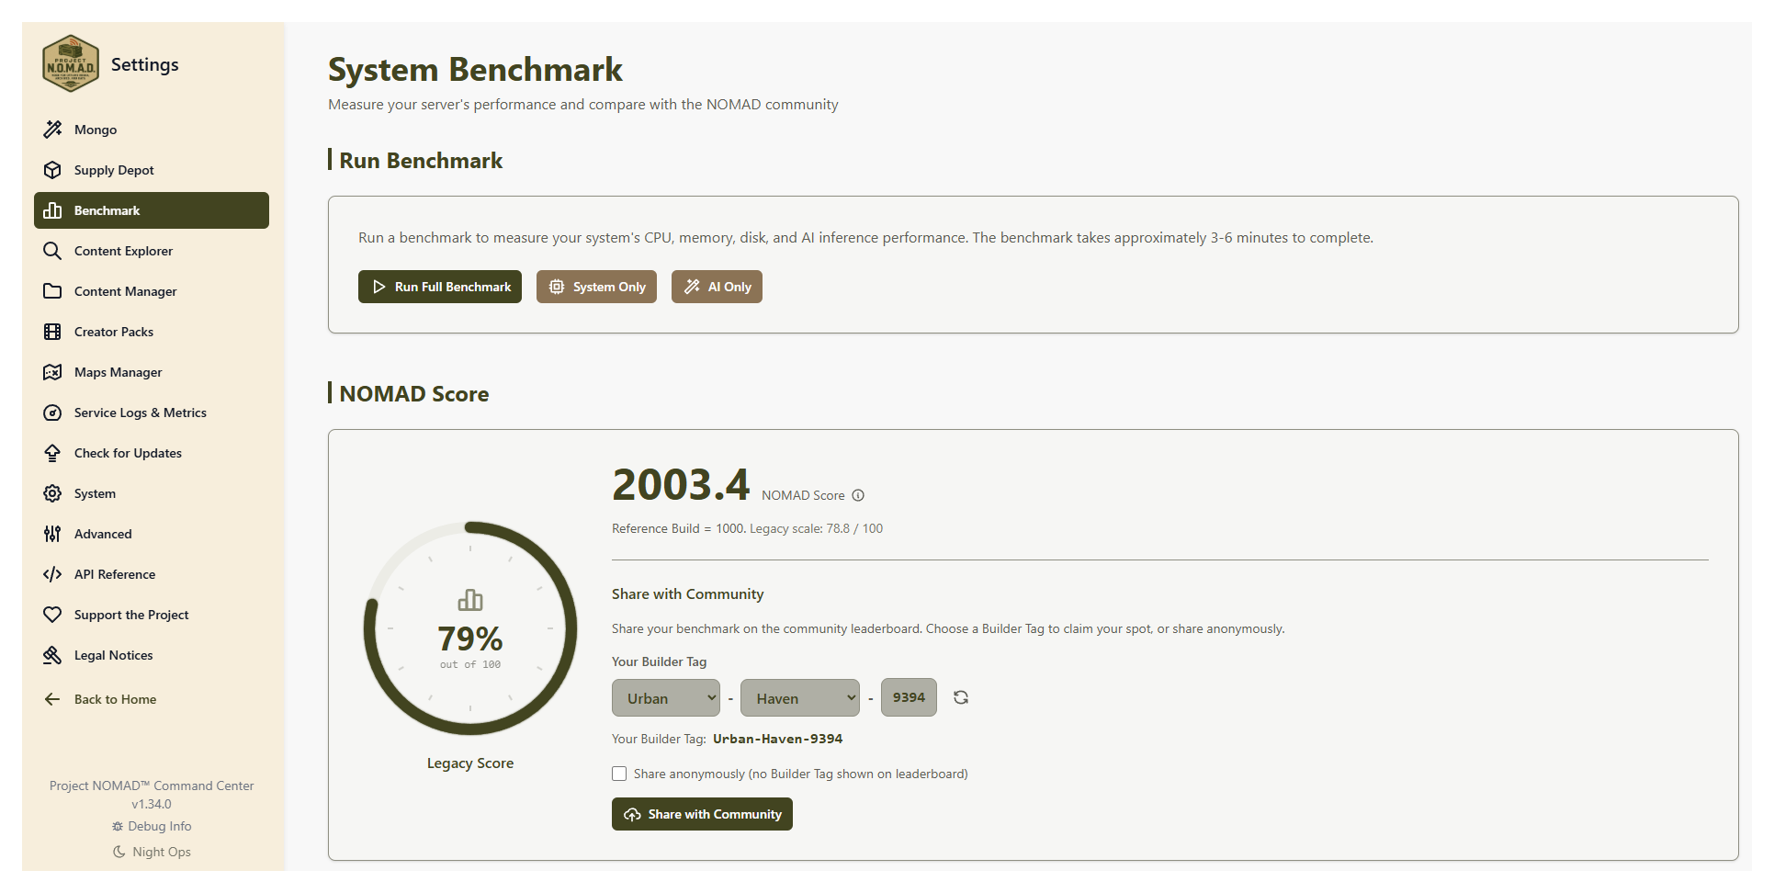1774x893 pixels.
Task: Click the Creator Packs film grid icon
Action: pyautogui.click(x=52, y=332)
